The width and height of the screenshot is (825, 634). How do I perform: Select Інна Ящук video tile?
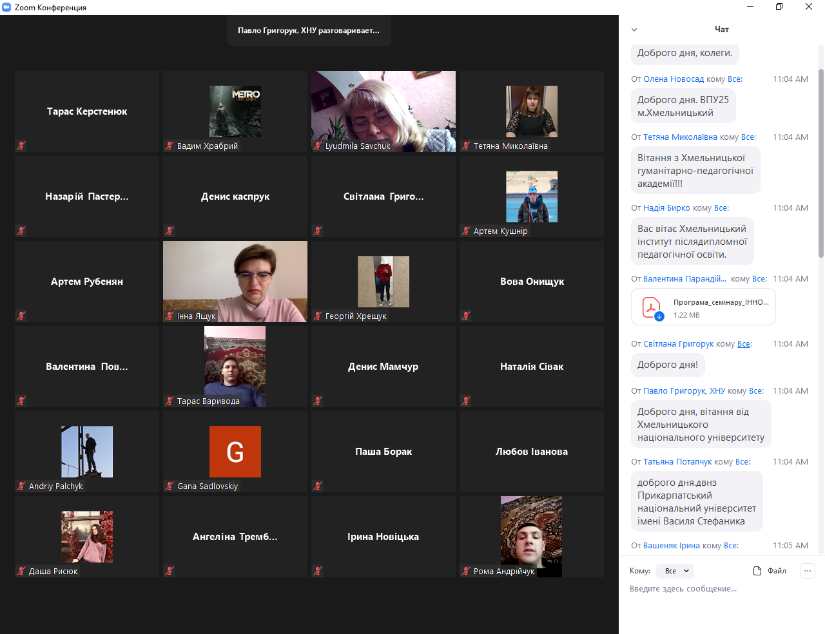pyautogui.click(x=235, y=281)
